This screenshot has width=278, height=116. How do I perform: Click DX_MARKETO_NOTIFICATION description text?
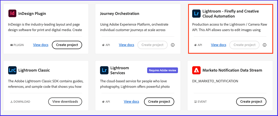click(215, 81)
